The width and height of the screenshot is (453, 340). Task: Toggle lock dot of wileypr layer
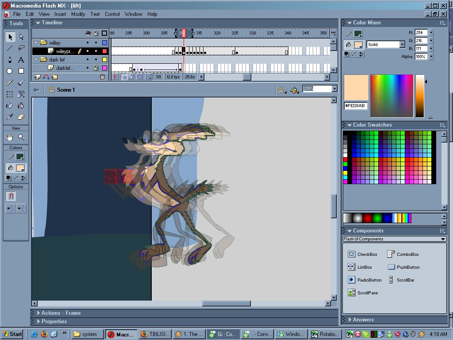click(x=96, y=51)
